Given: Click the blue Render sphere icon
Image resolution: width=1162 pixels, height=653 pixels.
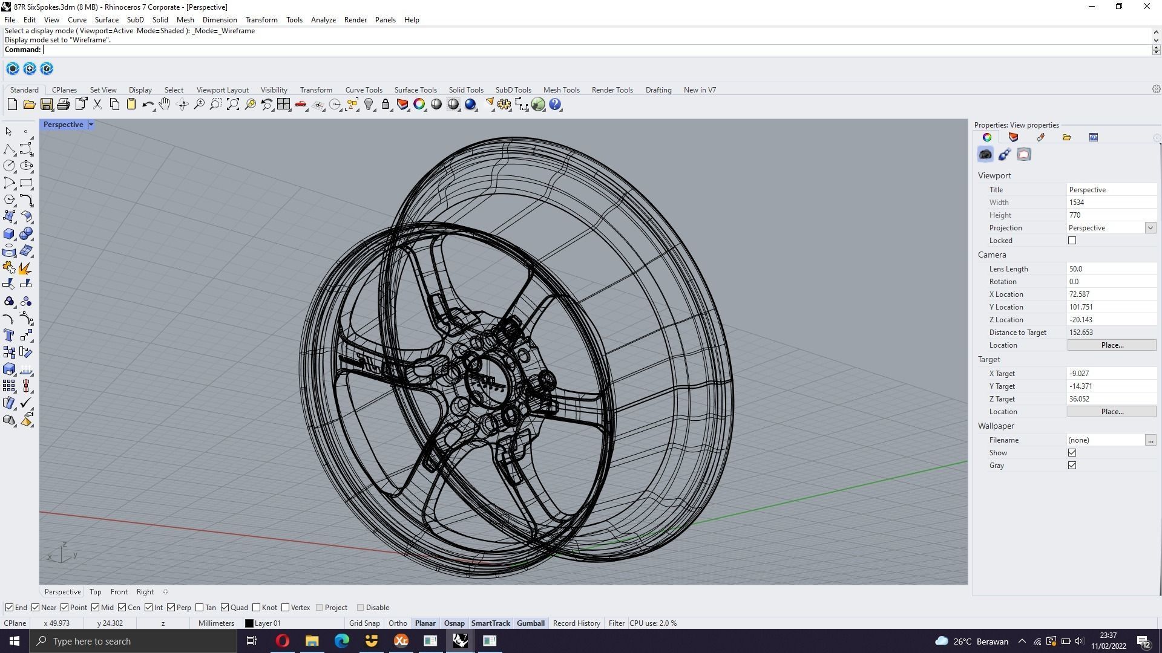Looking at the screenshot, I should pos(470,105).
